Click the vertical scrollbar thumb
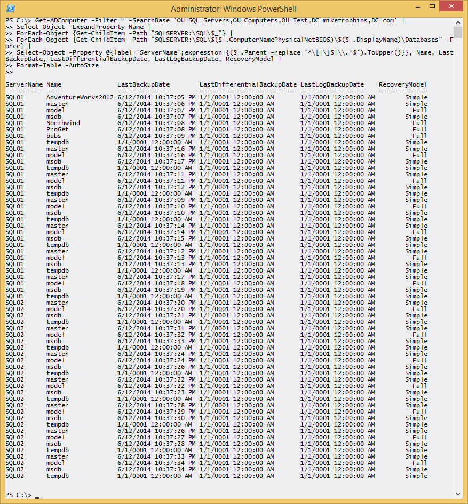This screenshot has width=468, height=504. pyautogui.click(x=458, y=34)
